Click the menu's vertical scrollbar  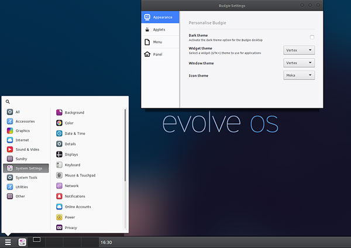pos(125,146)
